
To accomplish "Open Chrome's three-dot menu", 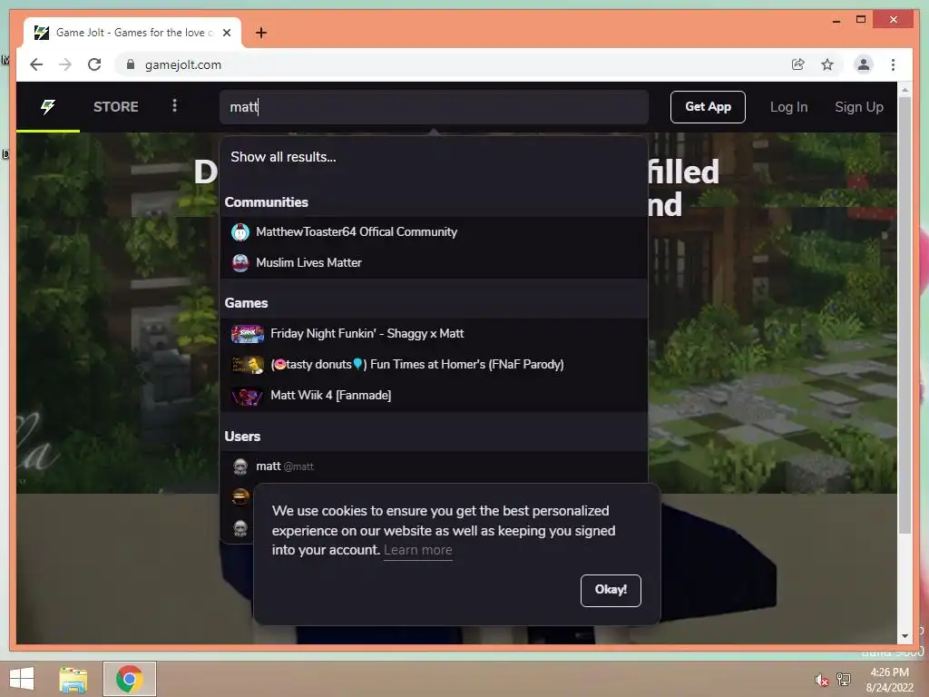I will pyautogui.click(x=893, y=64).
